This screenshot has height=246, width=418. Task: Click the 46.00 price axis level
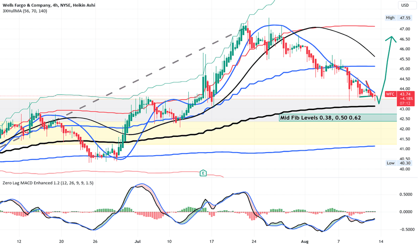coord(405,49)
